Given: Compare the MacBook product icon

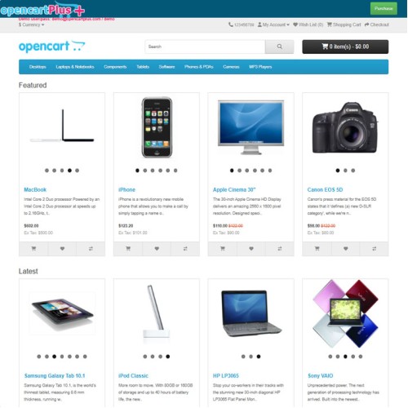Looking at the screenshot, I should point(91,249).
